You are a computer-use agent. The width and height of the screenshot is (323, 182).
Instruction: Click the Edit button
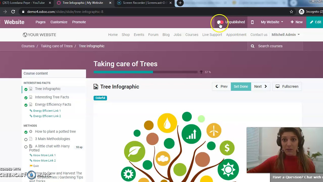[315, 22]
